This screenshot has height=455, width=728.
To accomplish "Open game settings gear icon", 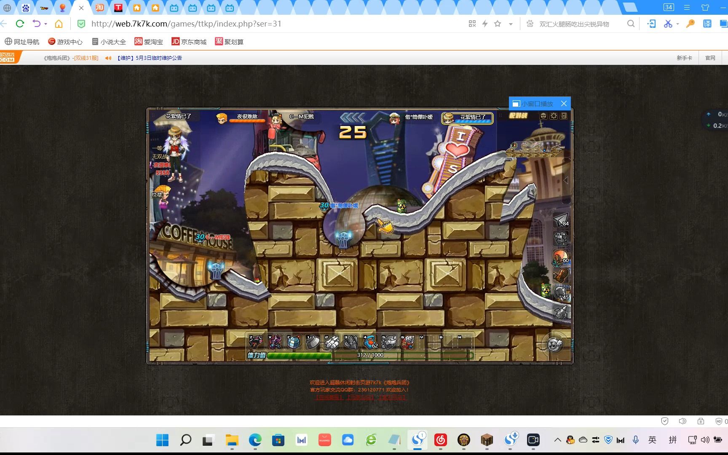I will pyautogui.click(x=554, y=116).
